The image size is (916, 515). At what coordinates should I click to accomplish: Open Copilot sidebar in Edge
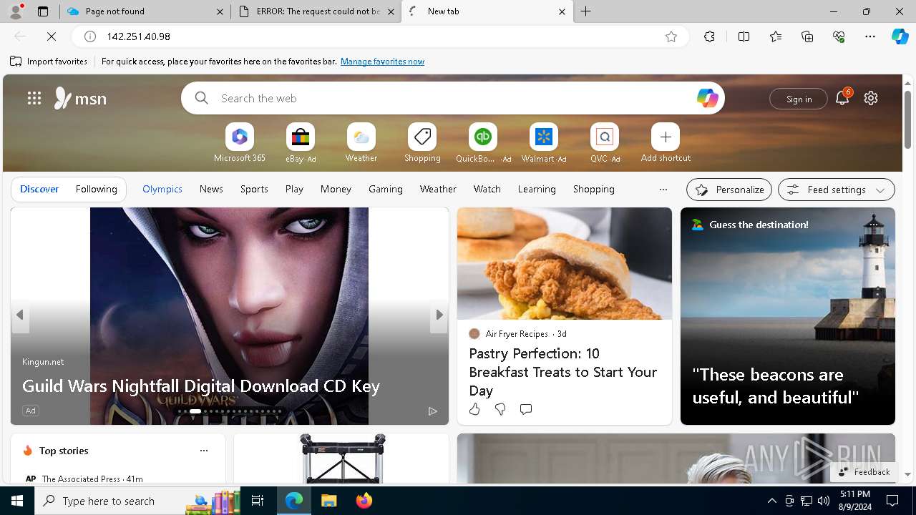(900, 36)
